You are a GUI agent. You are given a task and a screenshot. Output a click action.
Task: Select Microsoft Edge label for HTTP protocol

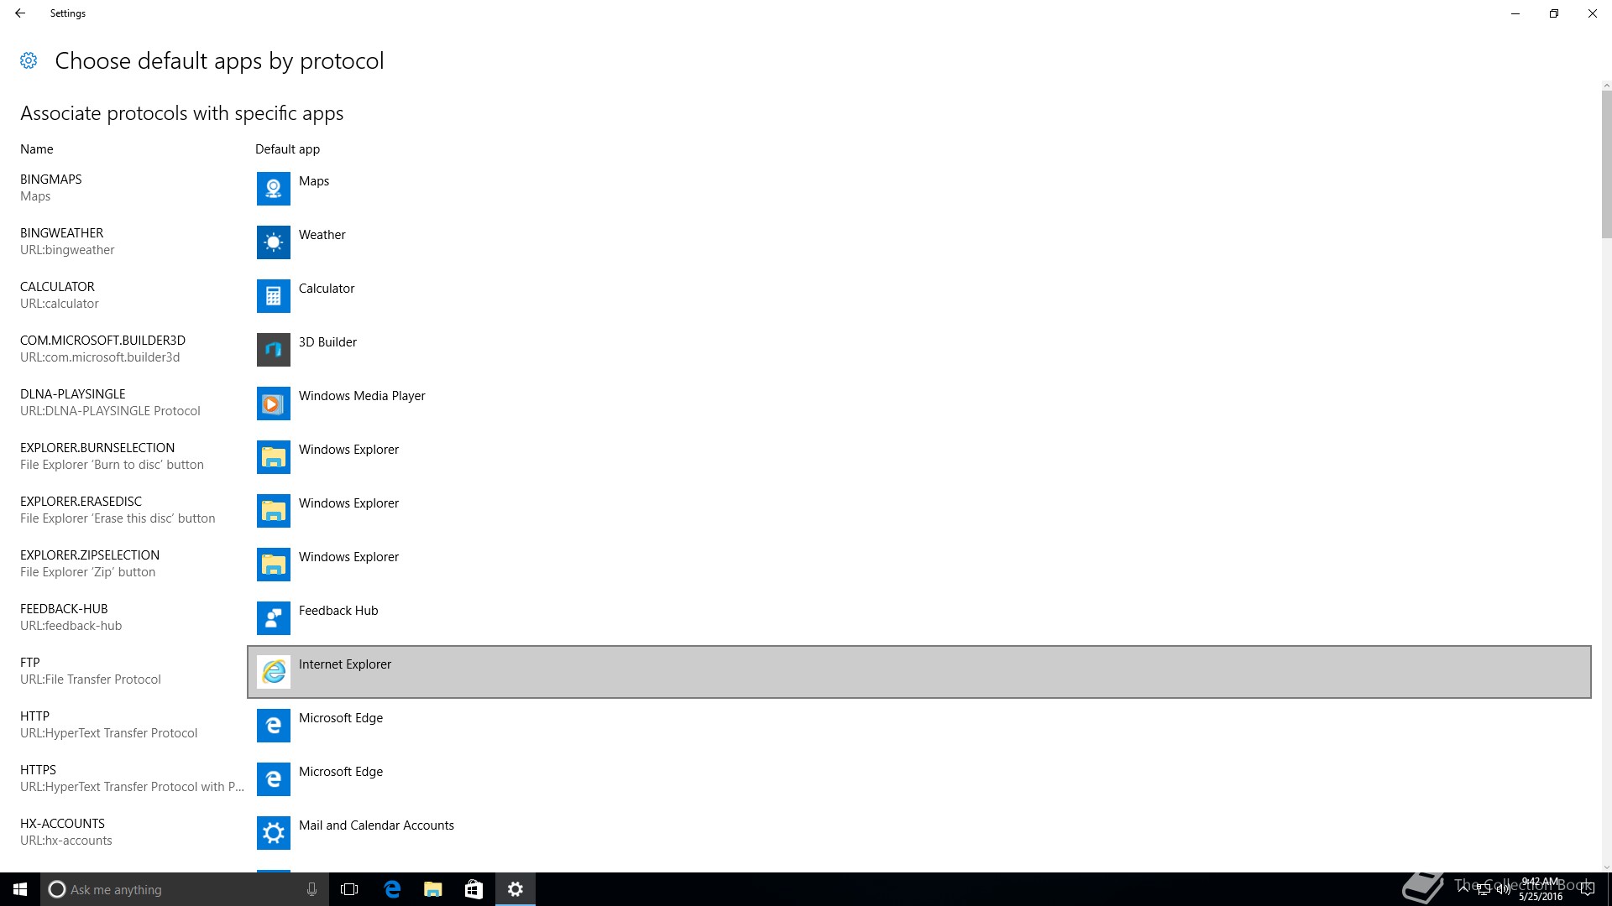(x=341, y=718)
